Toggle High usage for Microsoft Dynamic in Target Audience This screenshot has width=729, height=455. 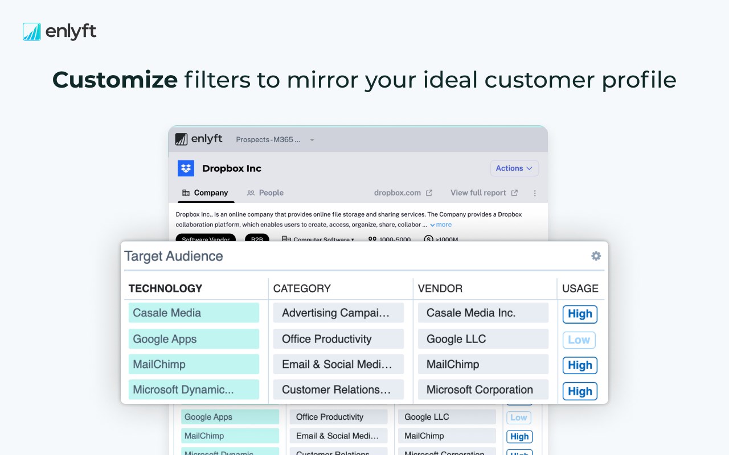580,391
